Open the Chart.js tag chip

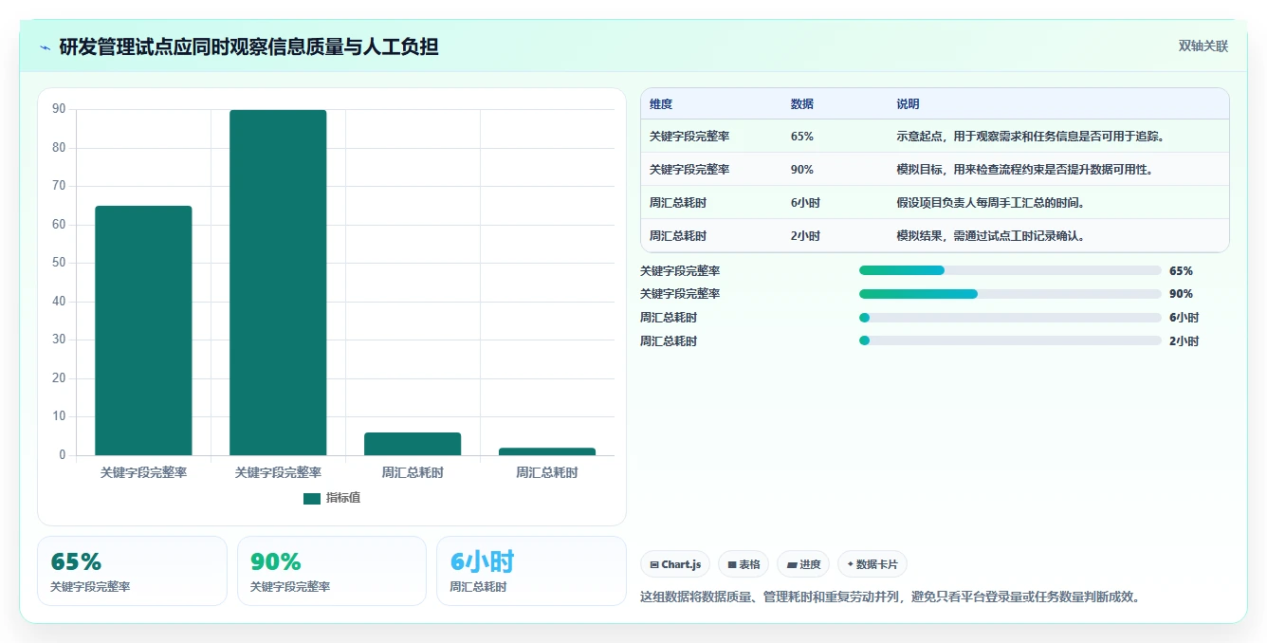pos(676,564)
